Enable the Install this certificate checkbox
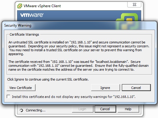158x118 pixels. point(8,96)
